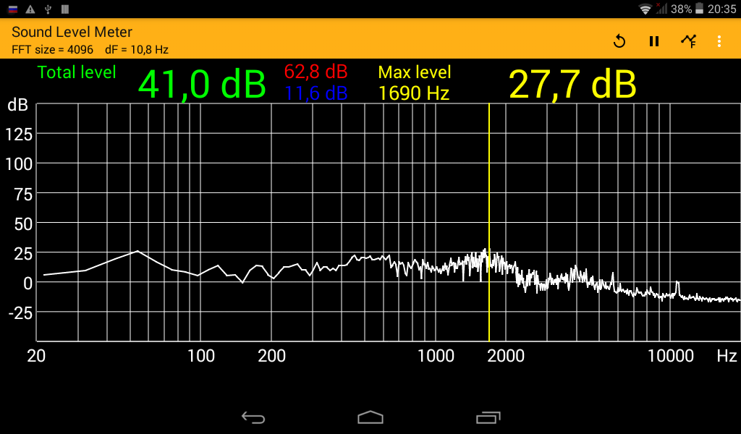This screenshot has height=434, width=741.
Task: Tap the reset/refresh measurement icon
Action: click(x=619, y=41)
